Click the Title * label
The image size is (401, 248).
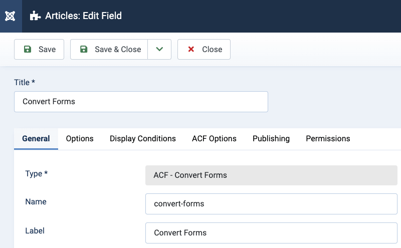pyautogui.click(x=25, y=82)
